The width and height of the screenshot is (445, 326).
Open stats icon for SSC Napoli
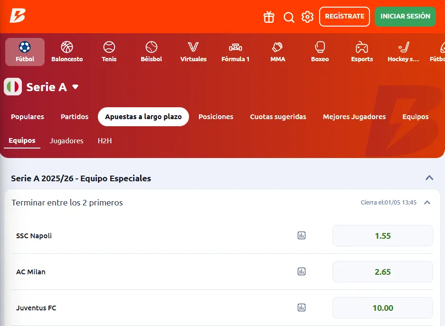click(x=302, y=235)
